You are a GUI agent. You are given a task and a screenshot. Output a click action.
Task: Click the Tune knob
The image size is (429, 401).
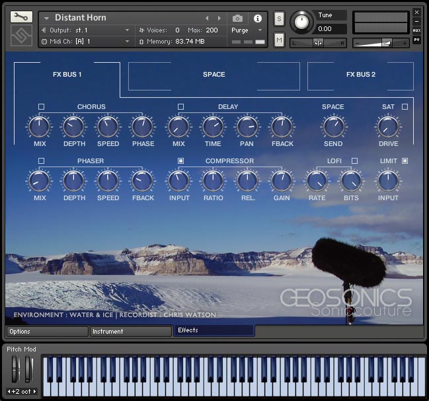(302, 21)
